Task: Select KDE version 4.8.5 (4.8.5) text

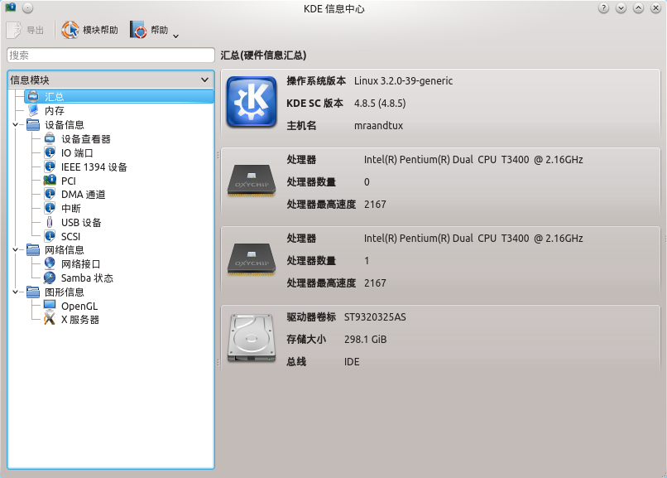Action: click(x=380, y=104)
